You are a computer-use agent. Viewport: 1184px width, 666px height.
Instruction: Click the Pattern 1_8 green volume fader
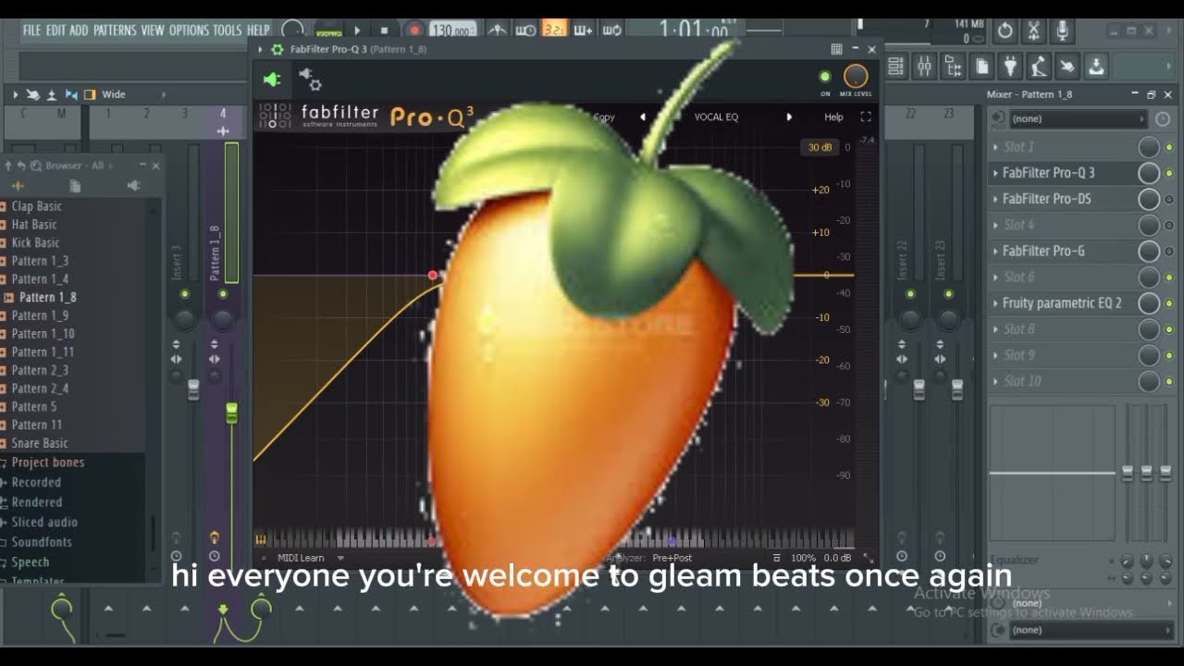[x=231, y=413]
